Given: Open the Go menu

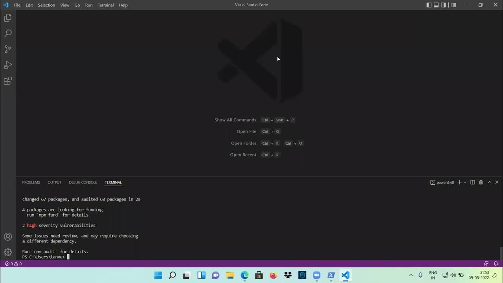Looking at the screenshot, I should pos(77,5).
